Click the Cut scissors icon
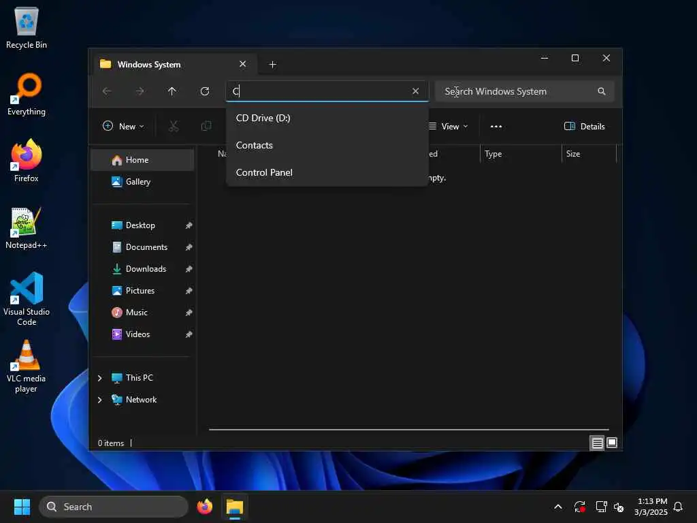The image size is (697, 523). (174, 126)
